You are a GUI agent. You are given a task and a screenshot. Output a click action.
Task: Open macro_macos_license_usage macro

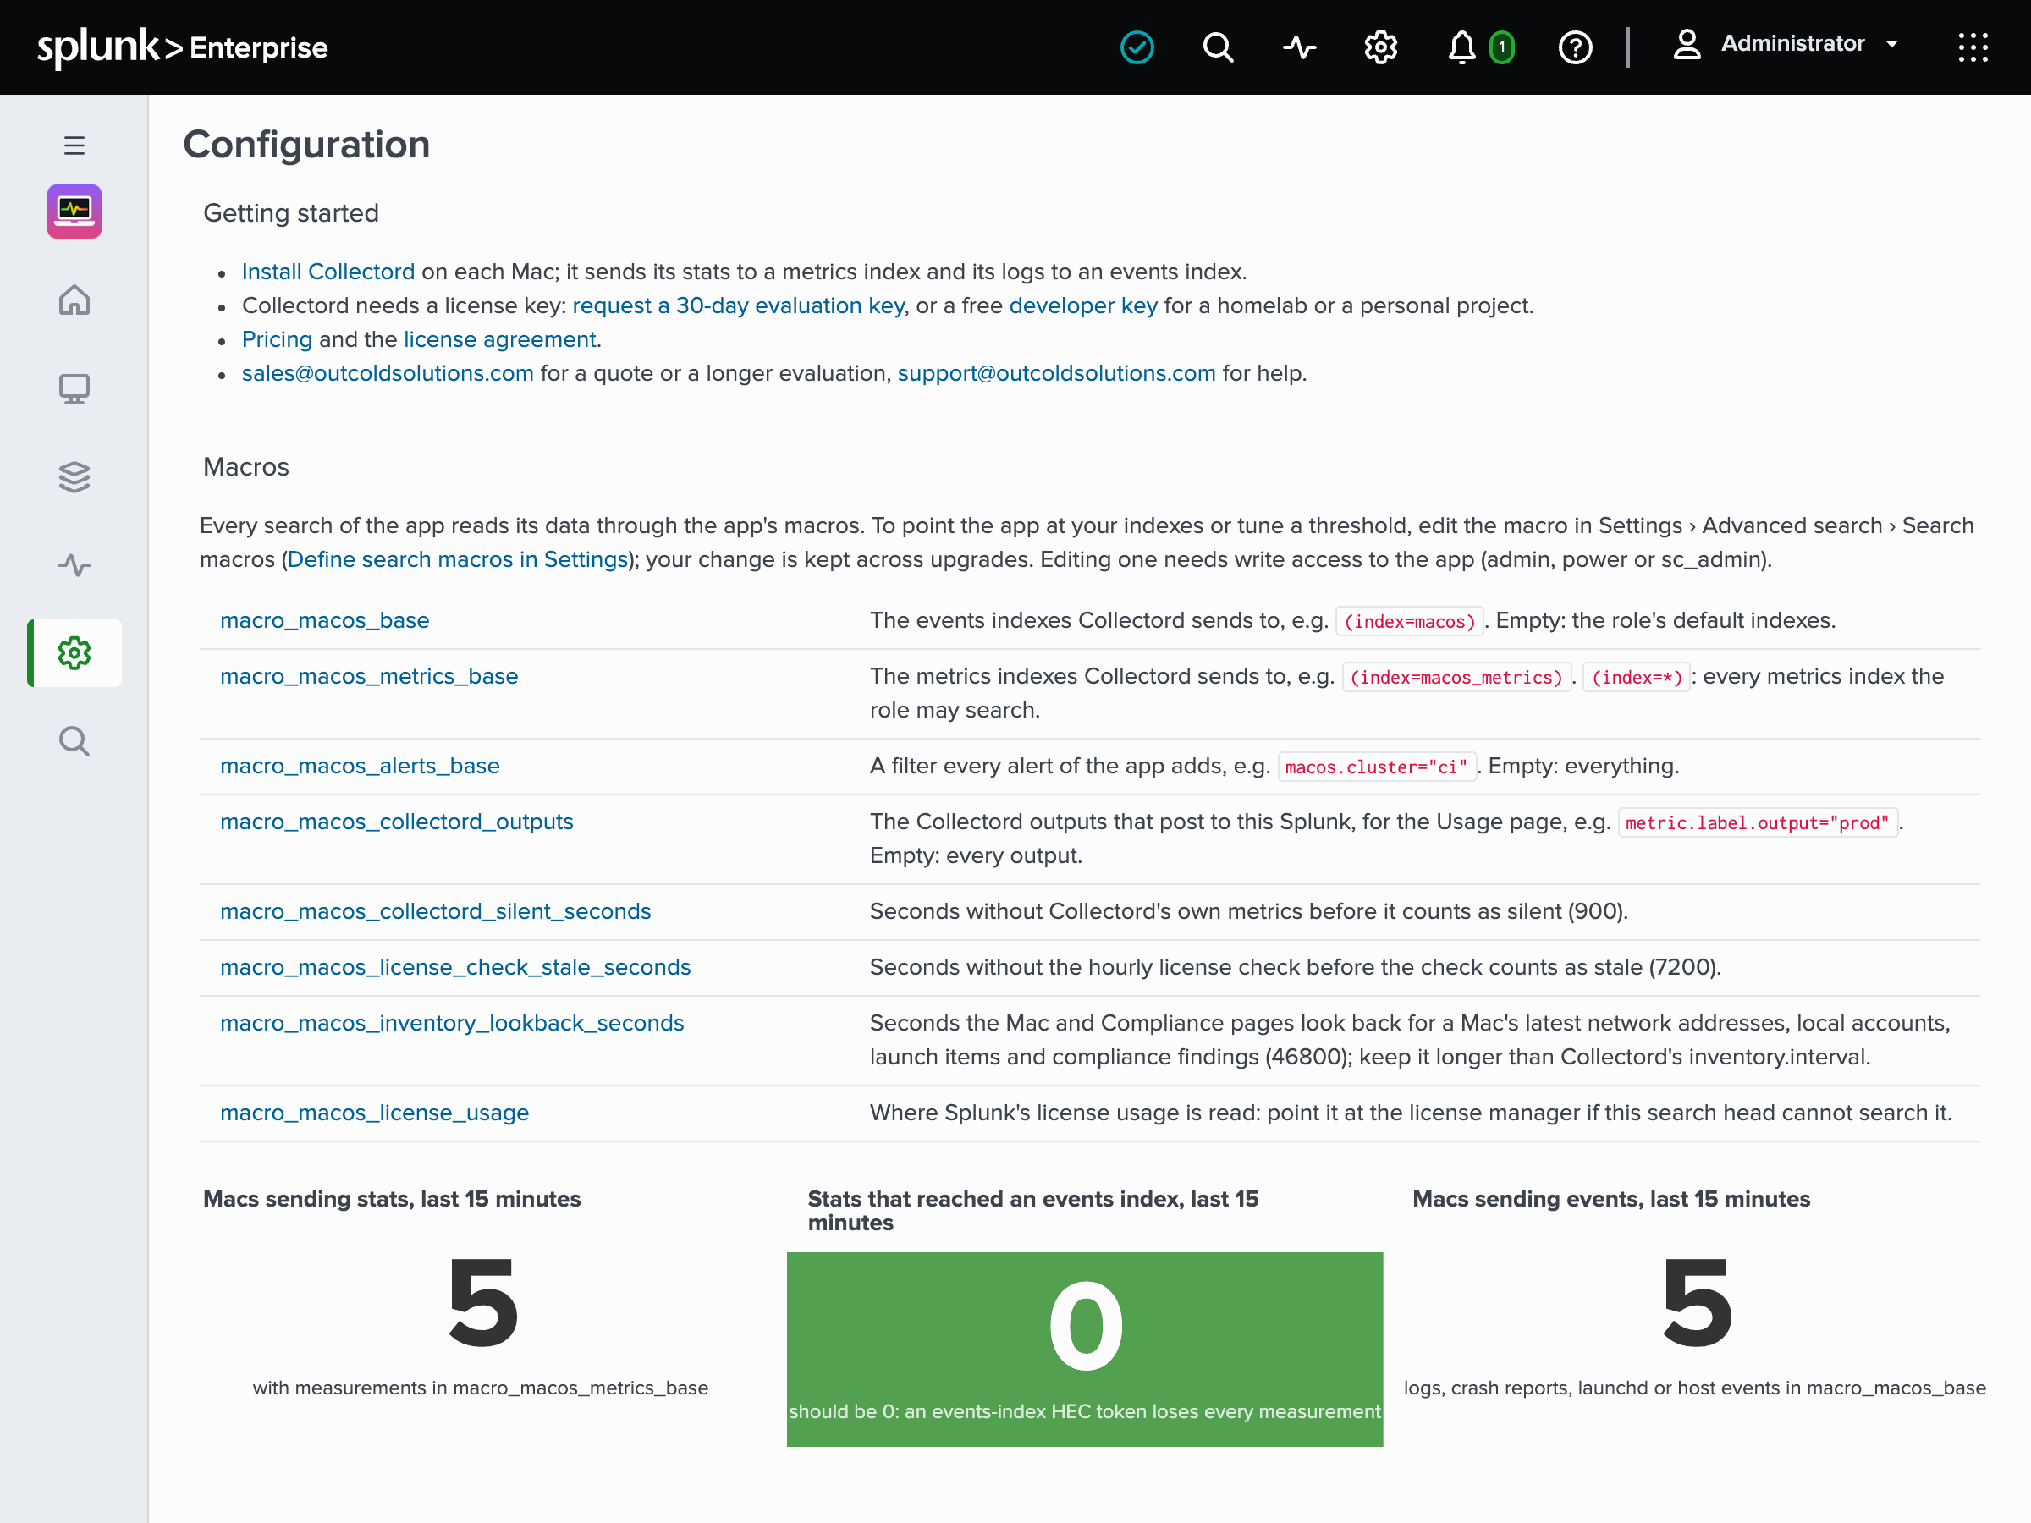[375, 1113]
